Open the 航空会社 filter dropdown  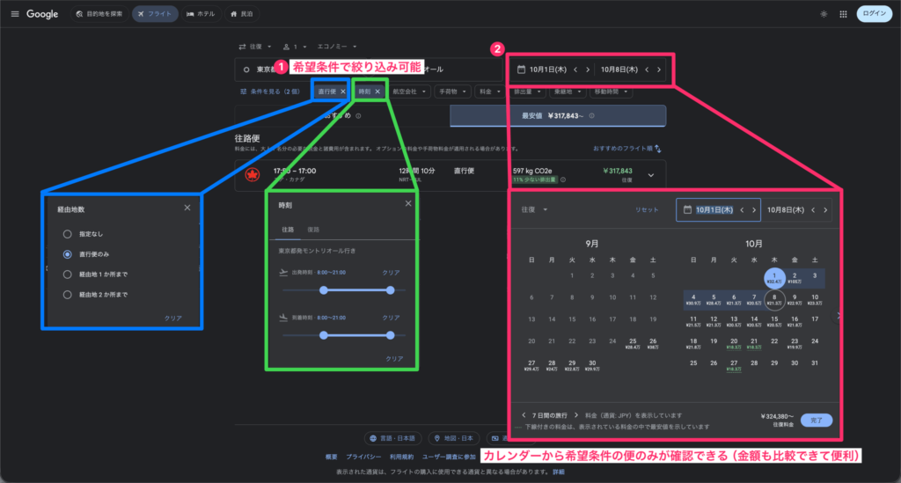pyautogui.click(x=409, y=91)
